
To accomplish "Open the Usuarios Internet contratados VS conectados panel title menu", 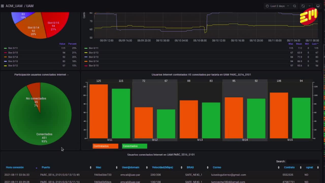I will [x=201, y=75].
